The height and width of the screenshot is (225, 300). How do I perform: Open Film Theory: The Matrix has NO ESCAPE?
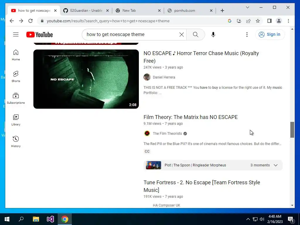[x=190, y=117]
